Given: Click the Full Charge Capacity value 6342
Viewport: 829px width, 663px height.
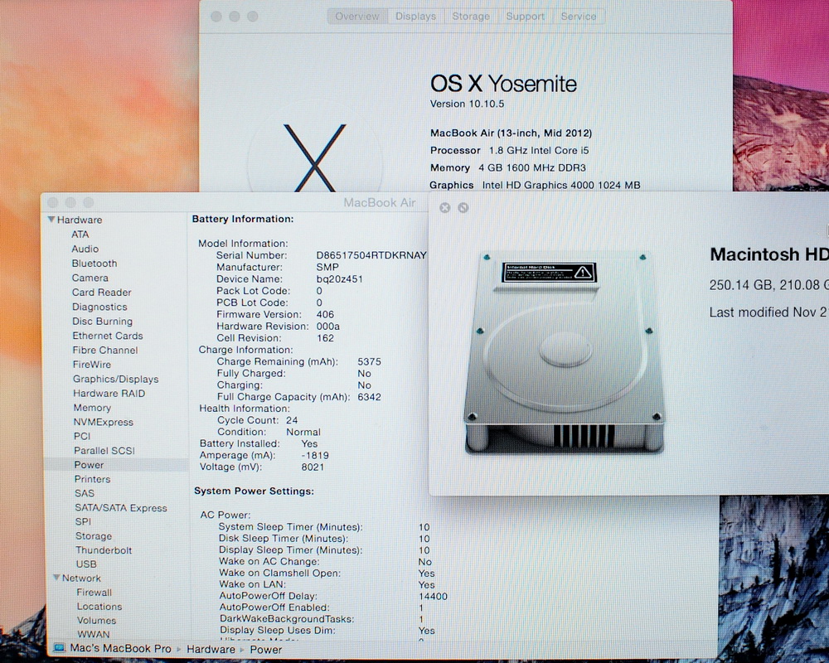Looking at the screenshot, I should pos(369,397).
